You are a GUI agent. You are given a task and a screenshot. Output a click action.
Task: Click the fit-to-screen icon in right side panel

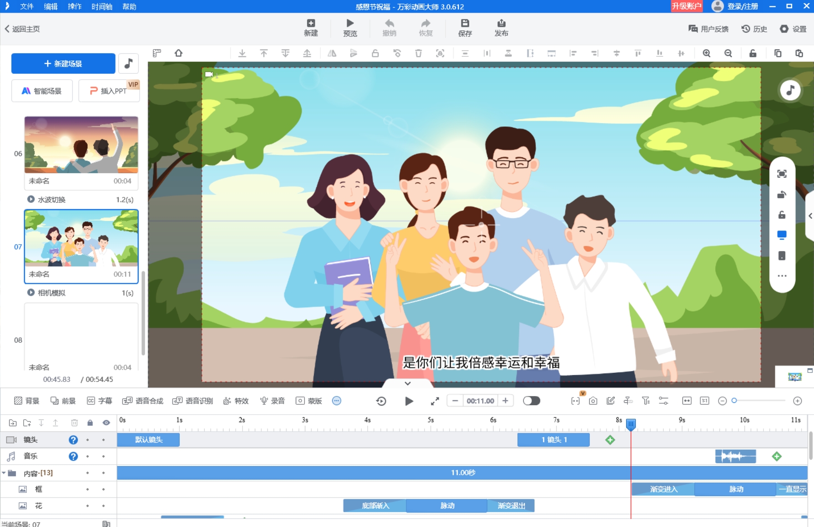(782, 174)
